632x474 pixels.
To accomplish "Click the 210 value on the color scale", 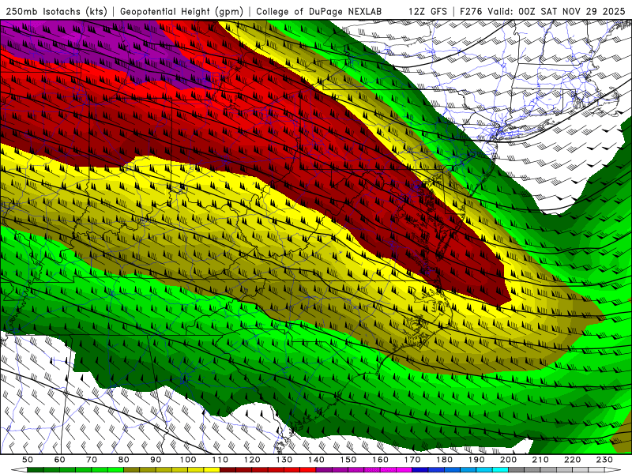I will [x=540, y=460].
